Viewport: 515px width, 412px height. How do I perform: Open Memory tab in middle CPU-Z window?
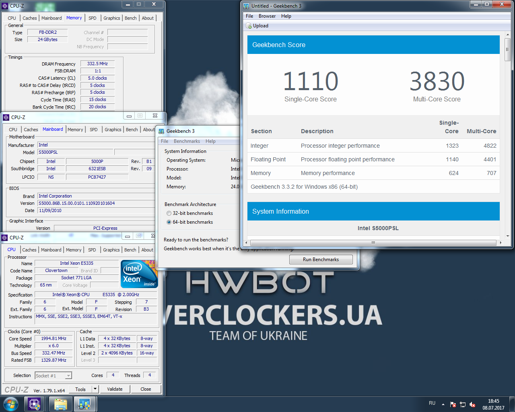(75, 130)
